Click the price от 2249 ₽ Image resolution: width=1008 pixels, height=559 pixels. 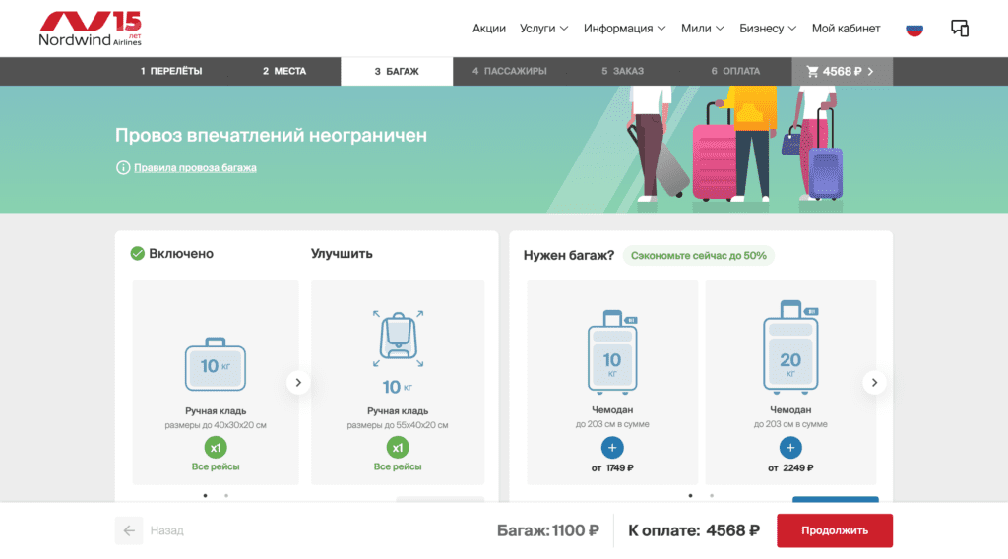point(790,467)
